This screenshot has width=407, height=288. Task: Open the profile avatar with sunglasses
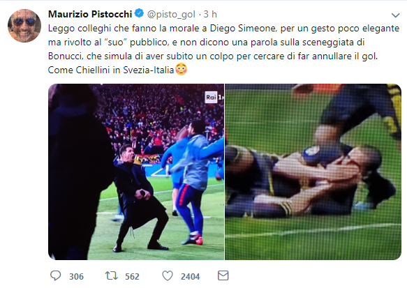24,25
